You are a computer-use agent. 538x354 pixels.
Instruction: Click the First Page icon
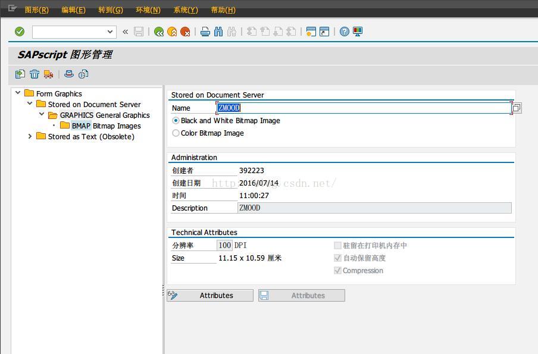252,32
